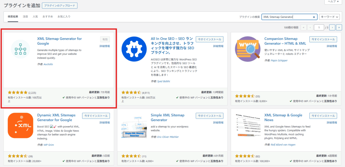345x167 pixels.
Task: Open author link Papin Schipper
Action: click(279, 60)
